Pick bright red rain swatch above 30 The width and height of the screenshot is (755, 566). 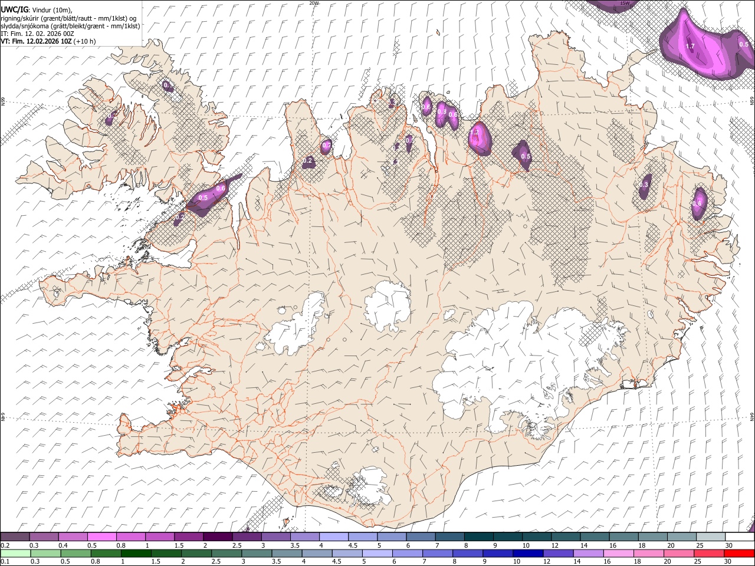pyautogui.click(x=739, y=553)
